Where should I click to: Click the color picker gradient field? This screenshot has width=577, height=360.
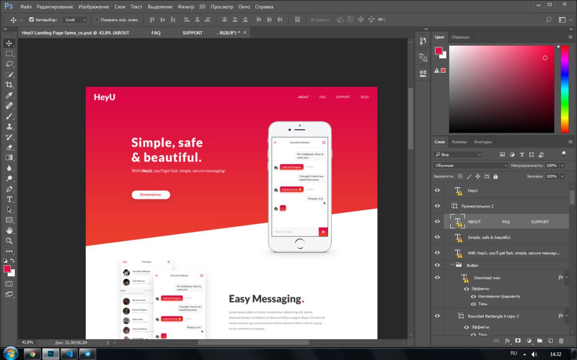pyautogui.click(x=501, y=89)
